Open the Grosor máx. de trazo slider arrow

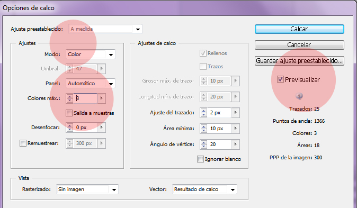coord(235,81)
